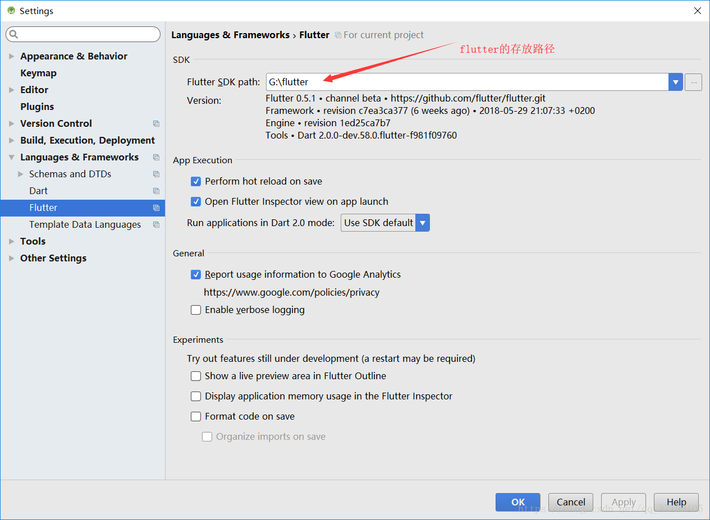Click project-level icon next to Schemas and DTDs

click(x=156, y=174)
